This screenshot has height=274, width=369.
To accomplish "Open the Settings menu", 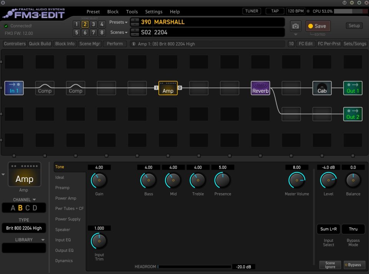I will point(153,11).
